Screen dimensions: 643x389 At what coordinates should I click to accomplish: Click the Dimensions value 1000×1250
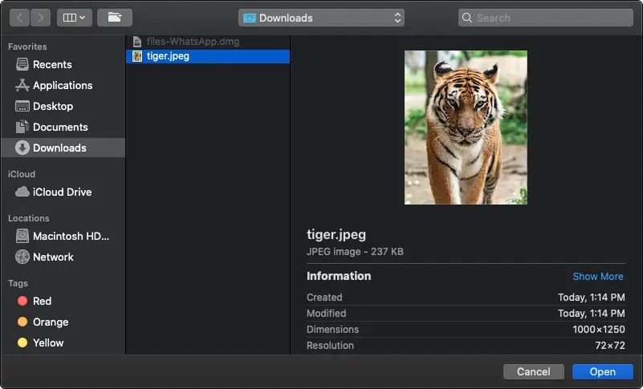(x=599, y=330)
